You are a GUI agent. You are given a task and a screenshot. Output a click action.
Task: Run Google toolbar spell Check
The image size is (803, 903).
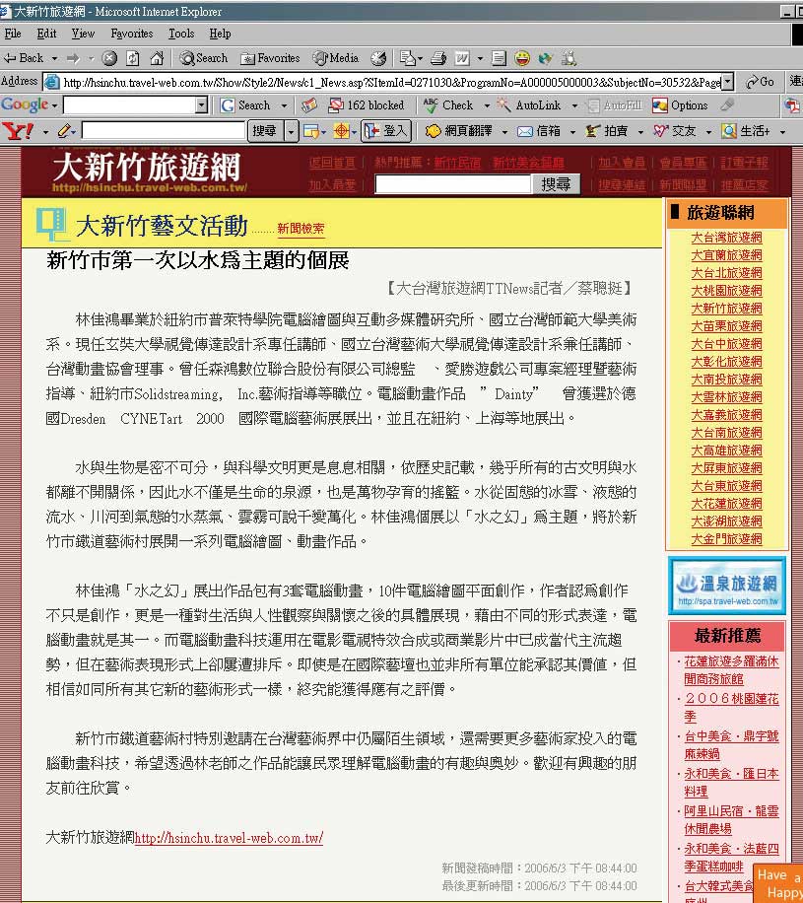(448, 105)
